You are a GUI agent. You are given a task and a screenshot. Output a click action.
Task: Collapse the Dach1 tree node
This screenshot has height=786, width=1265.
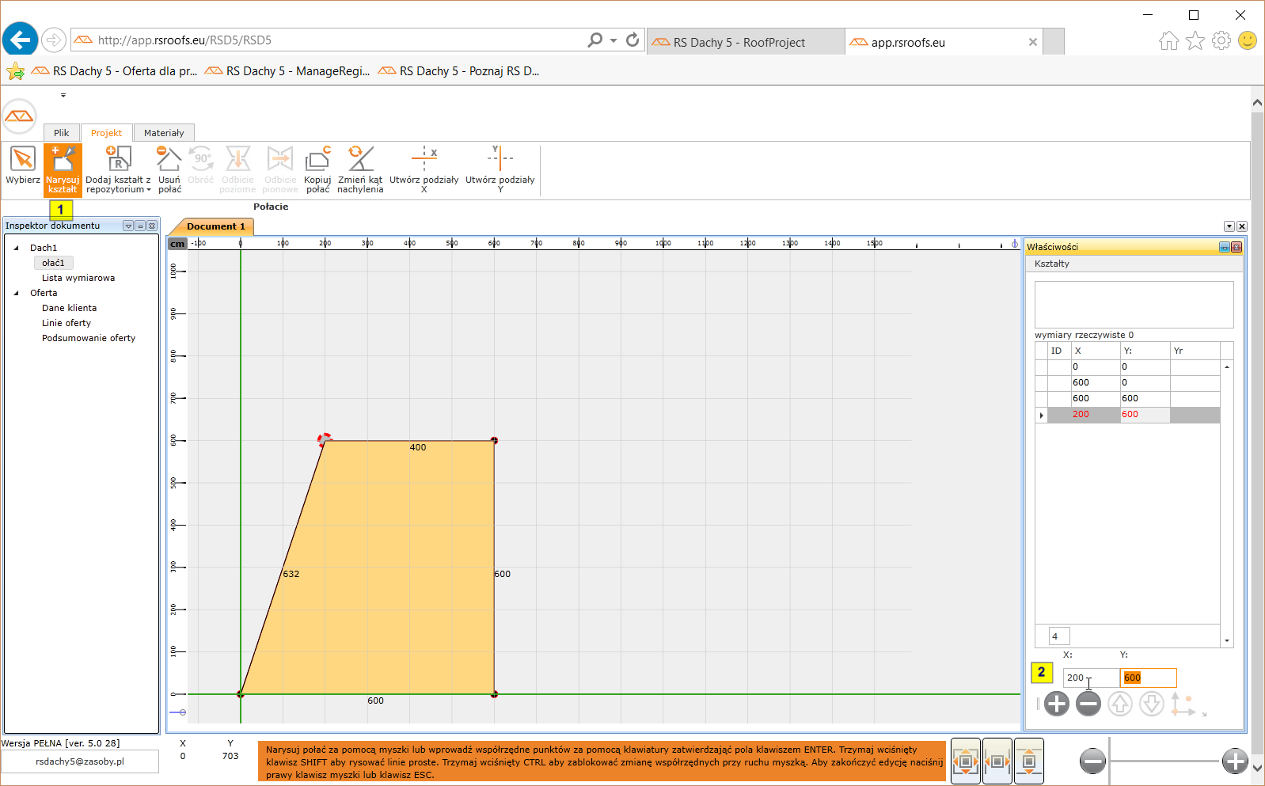(x=17, y=248)
